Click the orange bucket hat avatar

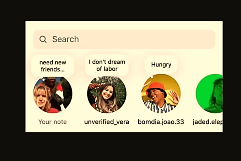(161, 94)
